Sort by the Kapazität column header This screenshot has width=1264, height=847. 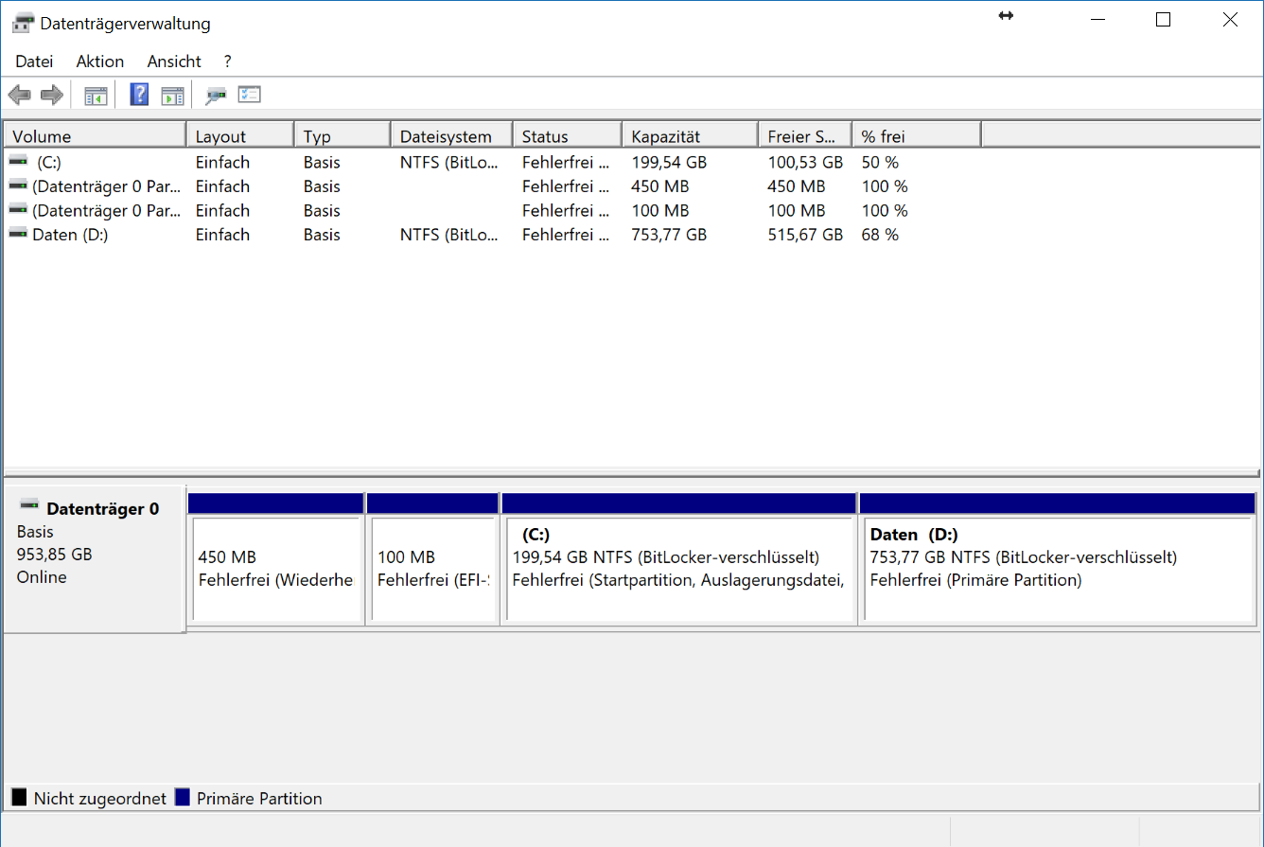point(690,136)
